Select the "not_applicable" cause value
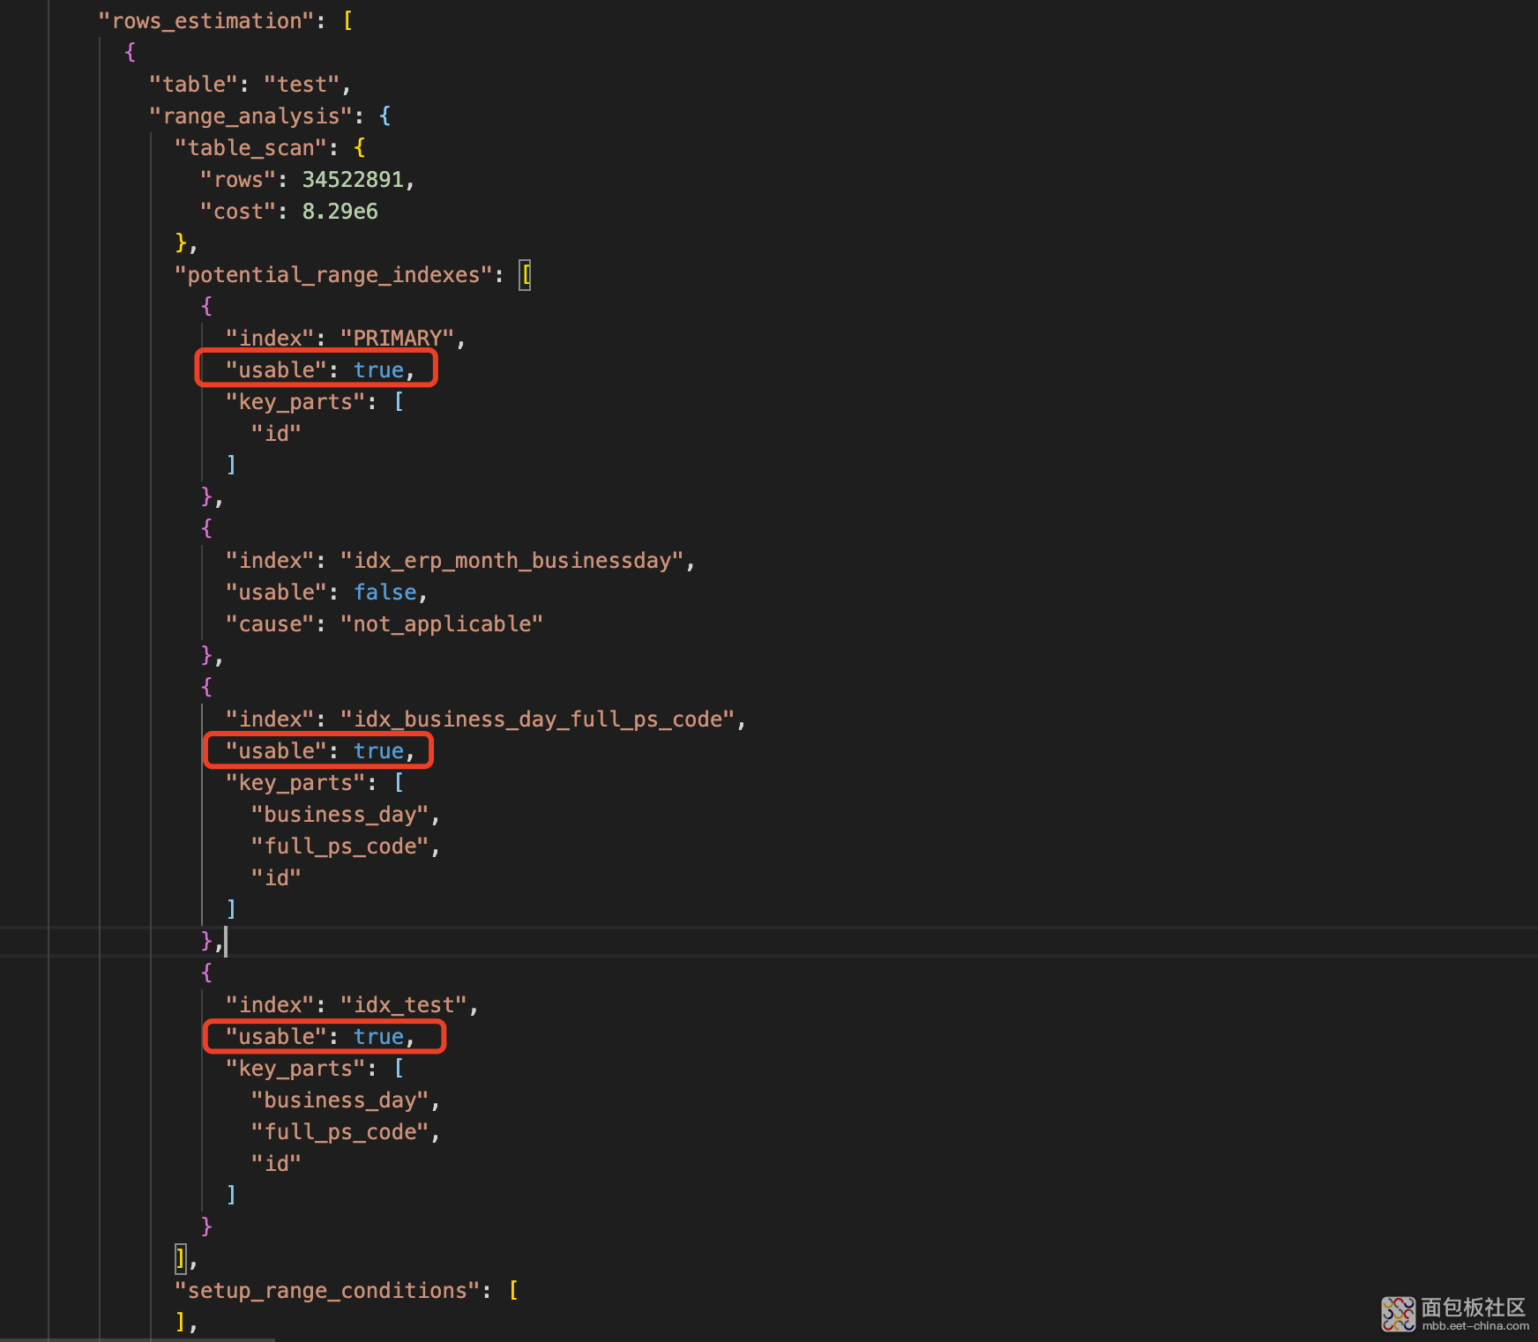1538x1342 pixels. pos(442,624)
